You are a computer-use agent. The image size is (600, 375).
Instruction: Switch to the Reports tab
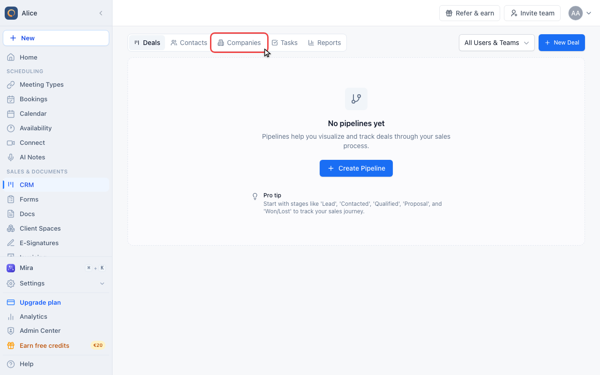tap(324, 43)
